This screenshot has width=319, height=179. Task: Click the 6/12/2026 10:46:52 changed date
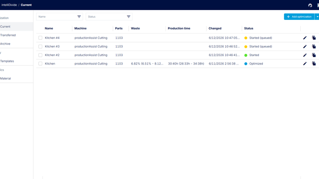click(224, 47)
